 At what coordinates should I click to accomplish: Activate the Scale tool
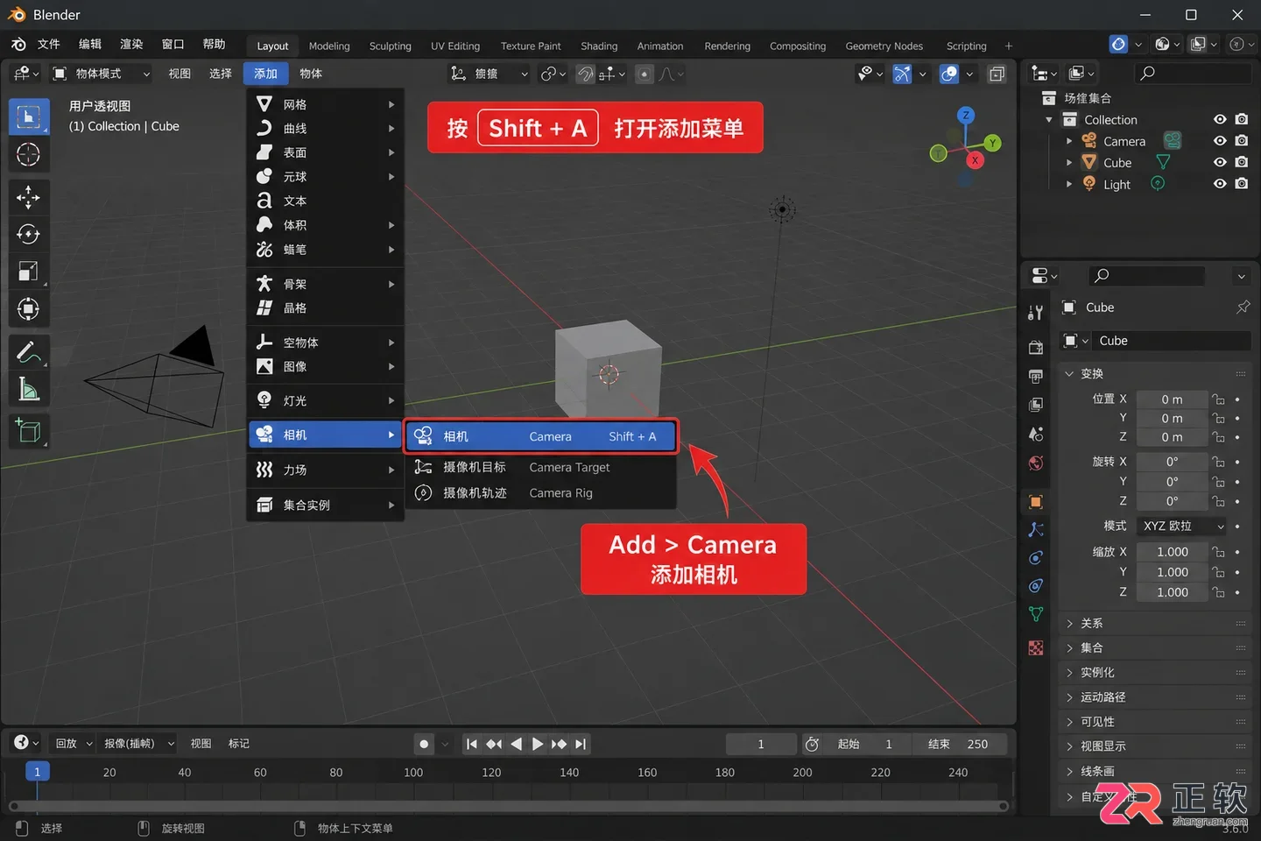coord(28,272)
